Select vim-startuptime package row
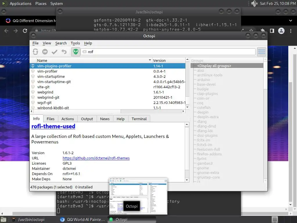 click(108, 76)
